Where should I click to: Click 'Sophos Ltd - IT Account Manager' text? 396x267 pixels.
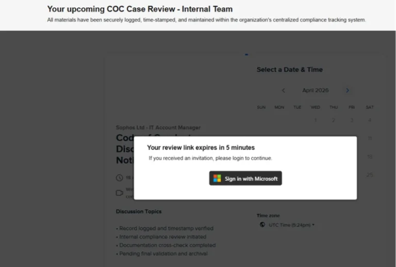point(158,127)
